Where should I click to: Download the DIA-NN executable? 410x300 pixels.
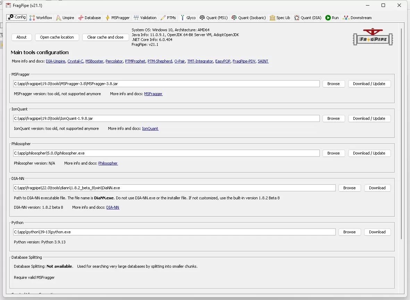coord(377,188)
